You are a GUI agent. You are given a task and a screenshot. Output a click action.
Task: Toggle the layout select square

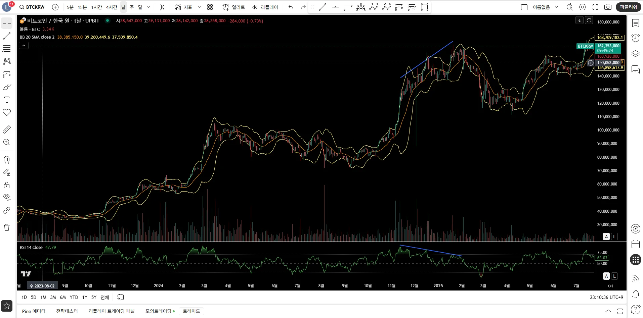pyautogui.click(x=524, y=7)
